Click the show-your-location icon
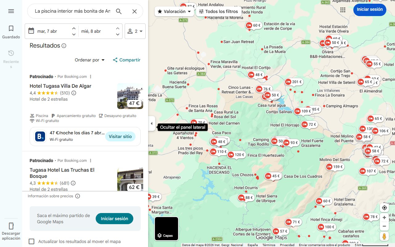 [x=384, y=208]
